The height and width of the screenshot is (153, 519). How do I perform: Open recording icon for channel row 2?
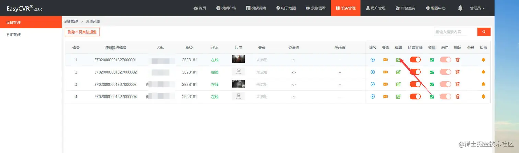pyautogui.click(x=385, y=72)
